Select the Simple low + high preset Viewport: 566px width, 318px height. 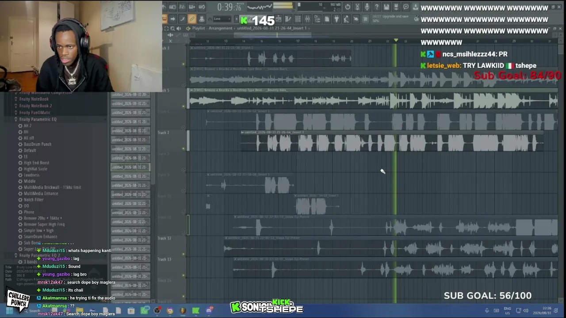(x=38, y=231)
